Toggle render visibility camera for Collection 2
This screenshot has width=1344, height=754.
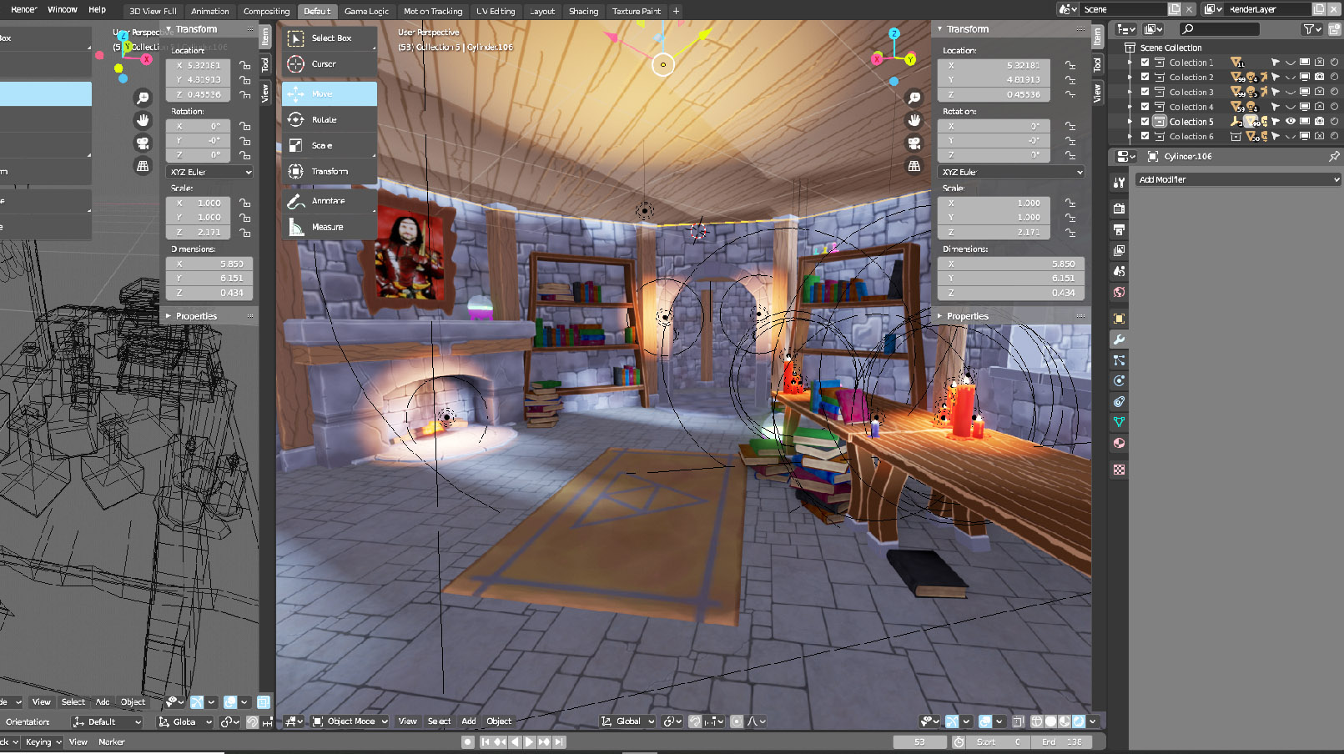click(1319, 78)
